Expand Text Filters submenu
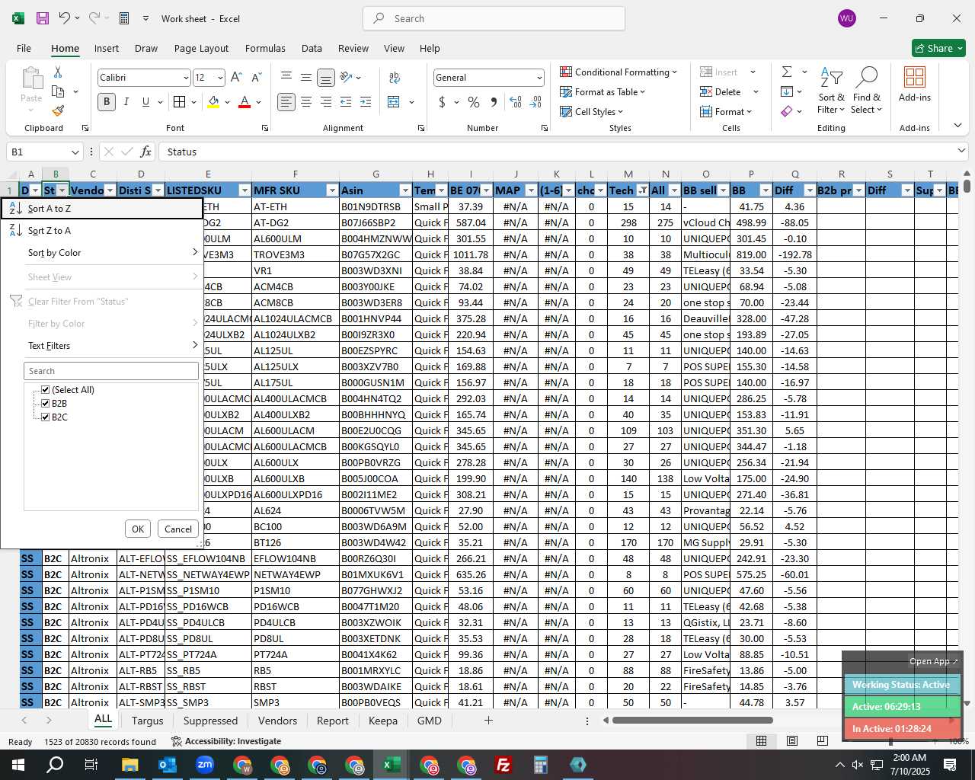Viewport: 975px width, 780px height. click(102, 346)
